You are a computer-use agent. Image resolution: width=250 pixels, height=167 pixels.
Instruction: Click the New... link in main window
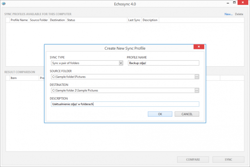(x=229, y=14)
